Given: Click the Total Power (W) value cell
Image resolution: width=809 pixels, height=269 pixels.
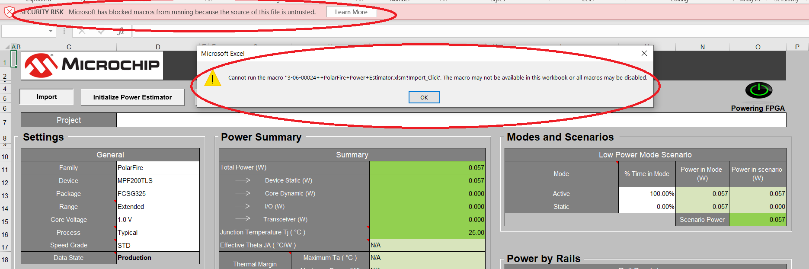Looking at the screenshot, I should click(427, 168).
